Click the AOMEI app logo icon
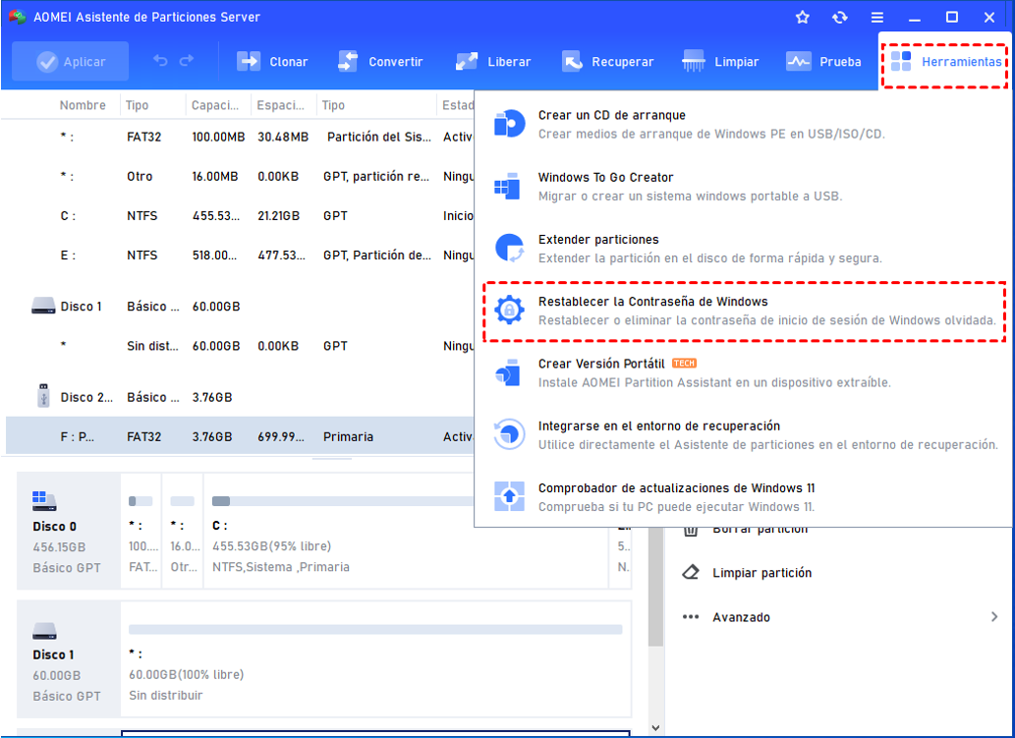 click(17, 18)
